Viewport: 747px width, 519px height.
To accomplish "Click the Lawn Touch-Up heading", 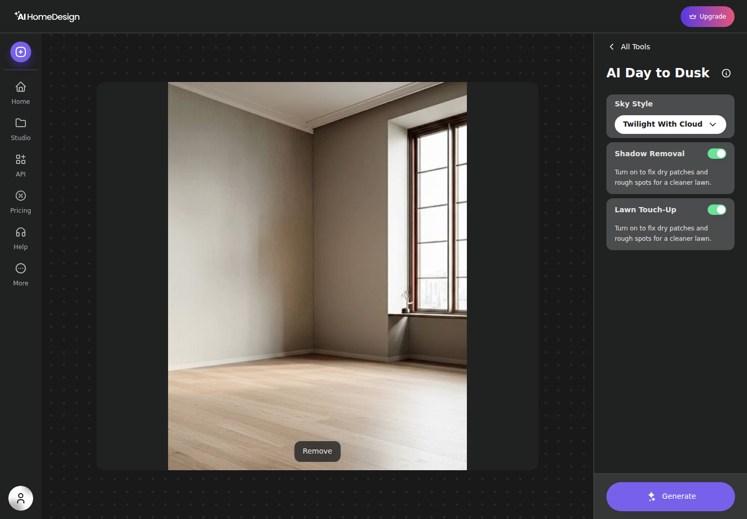I will [x=645, y=210].
